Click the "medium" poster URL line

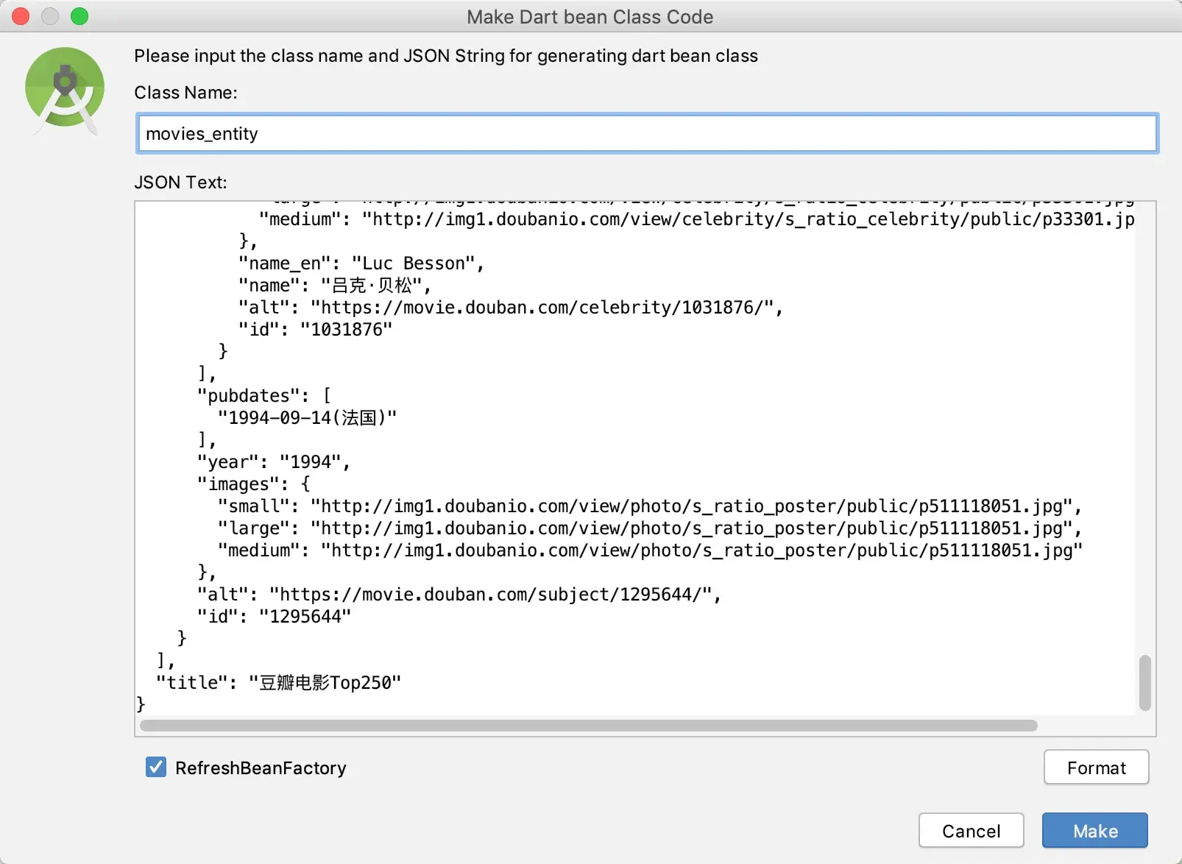[x=650, y=550]
